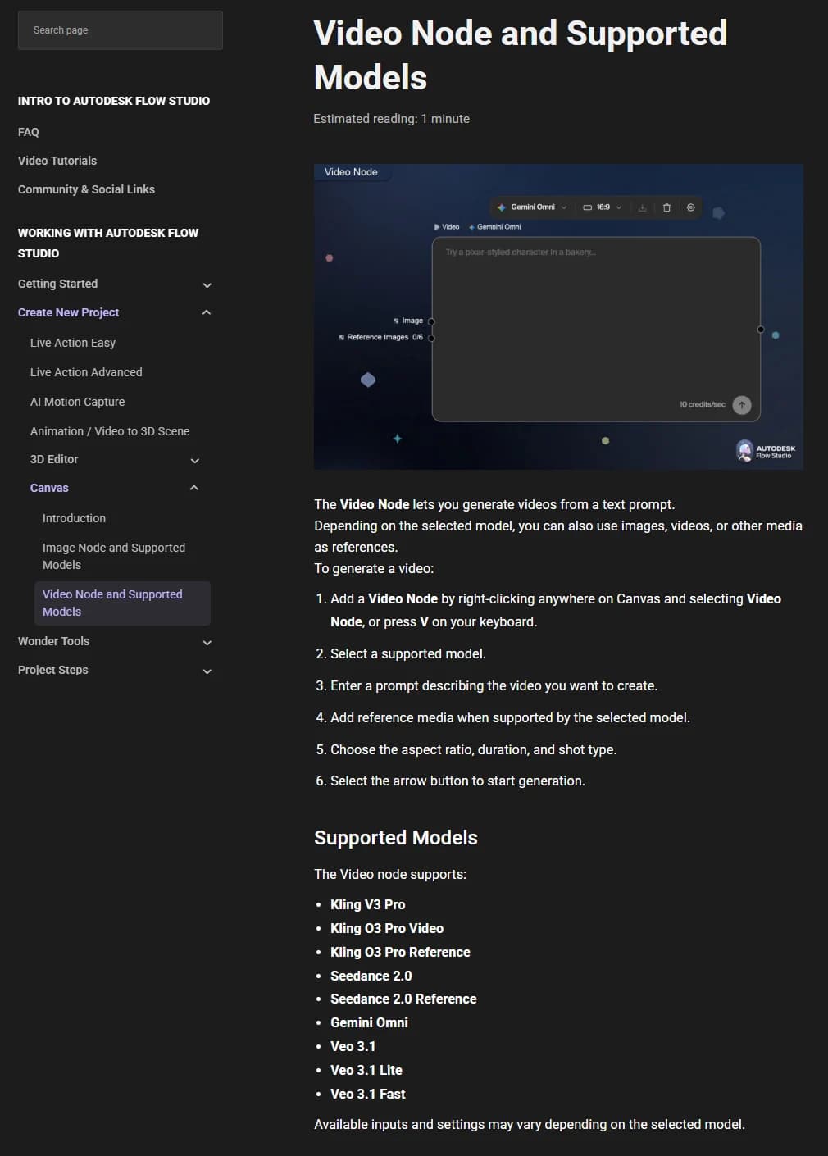Click 'Kling V3 Pro' list item
The width and height of the screenshot is (828, 1156).
[x=367, y=904]
